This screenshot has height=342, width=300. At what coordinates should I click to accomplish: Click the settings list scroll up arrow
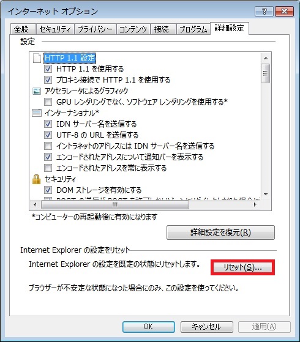pos(266,58)
